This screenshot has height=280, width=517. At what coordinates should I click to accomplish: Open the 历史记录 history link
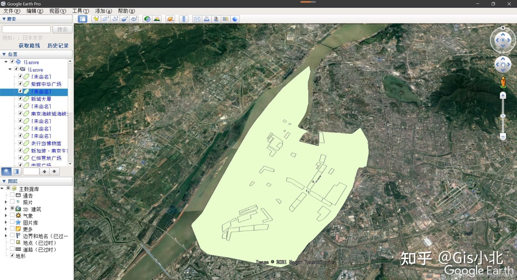(58, 46)
